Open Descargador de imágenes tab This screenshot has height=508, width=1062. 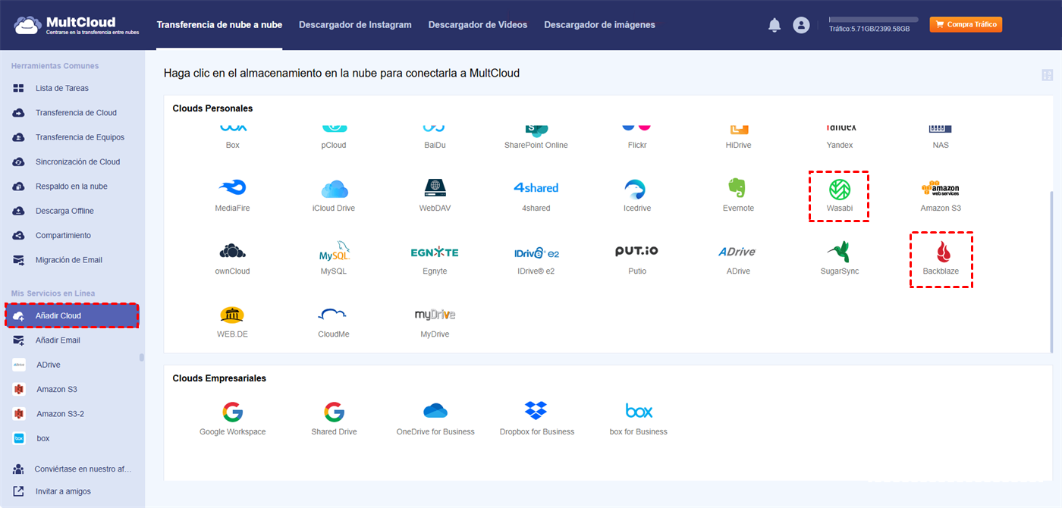click(x=599, y=25)
